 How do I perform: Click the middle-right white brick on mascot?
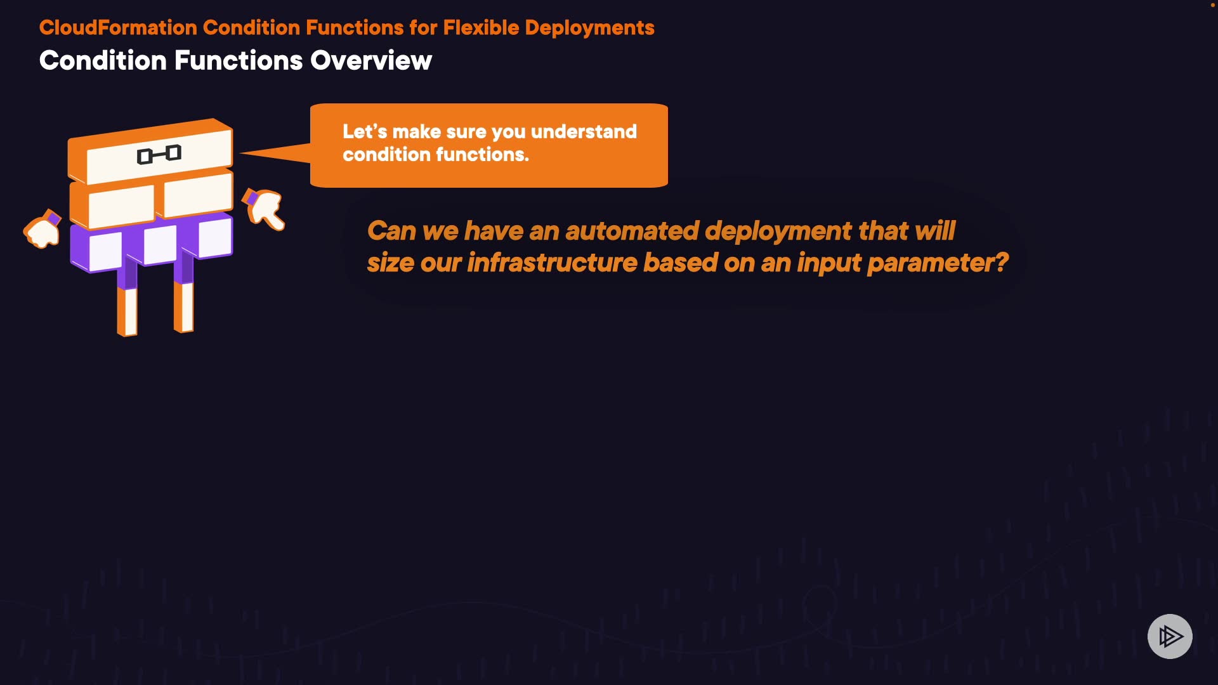point(197,195)
